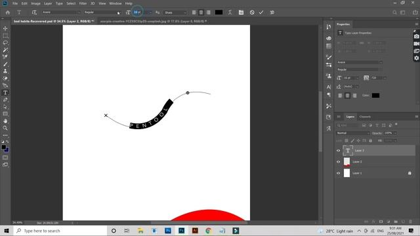Set center align text in options bar
420x236 pixels.
pyautogui.click(x=201, y=12)
